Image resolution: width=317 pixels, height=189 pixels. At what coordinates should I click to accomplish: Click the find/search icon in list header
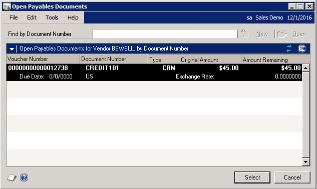(x=302, y=48)
